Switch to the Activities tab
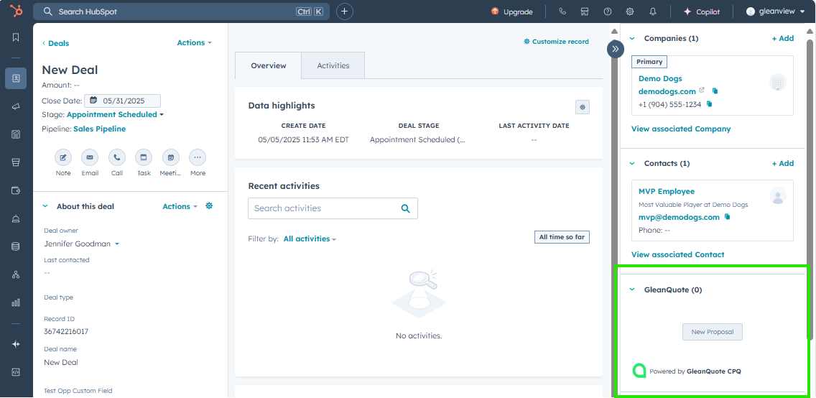Viewport: 816px width, 398px height. (x=333, y=65)
